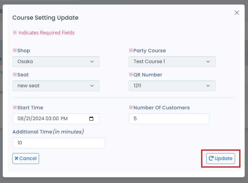Close the dialog using the X icon
Image resolution: width=248 pixels, height=183 pixels.
click(237, 13)
